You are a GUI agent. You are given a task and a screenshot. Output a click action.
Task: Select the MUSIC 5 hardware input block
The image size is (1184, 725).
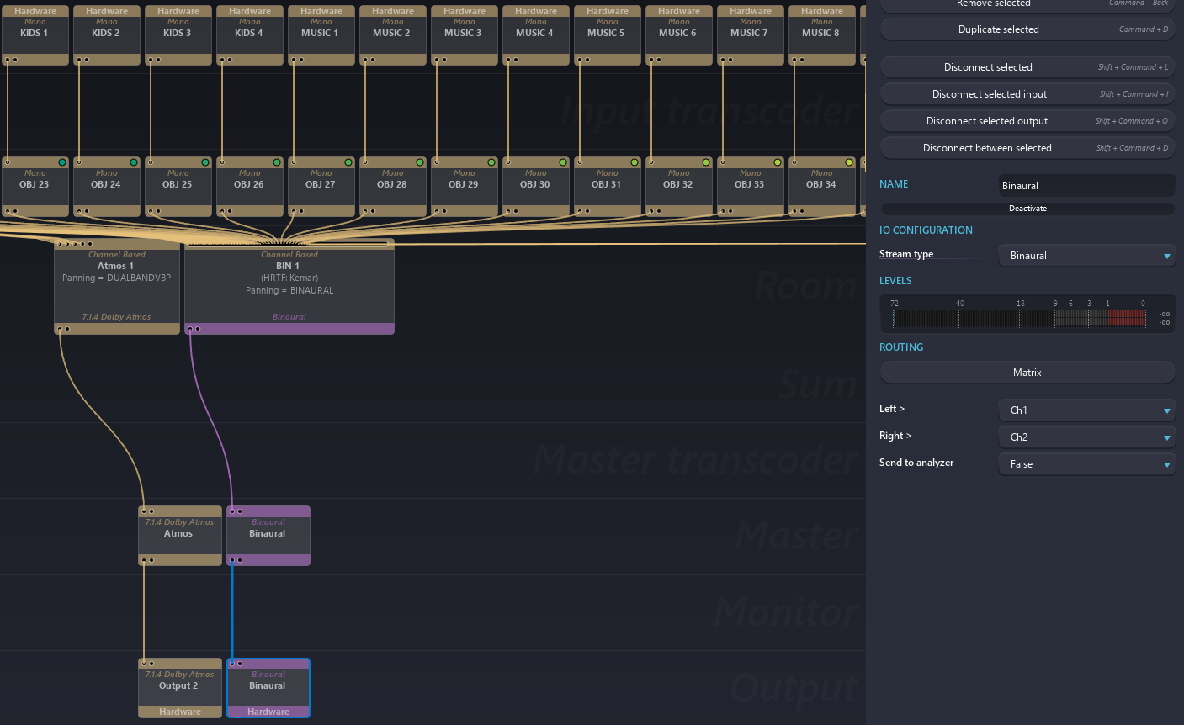(607, 34)
